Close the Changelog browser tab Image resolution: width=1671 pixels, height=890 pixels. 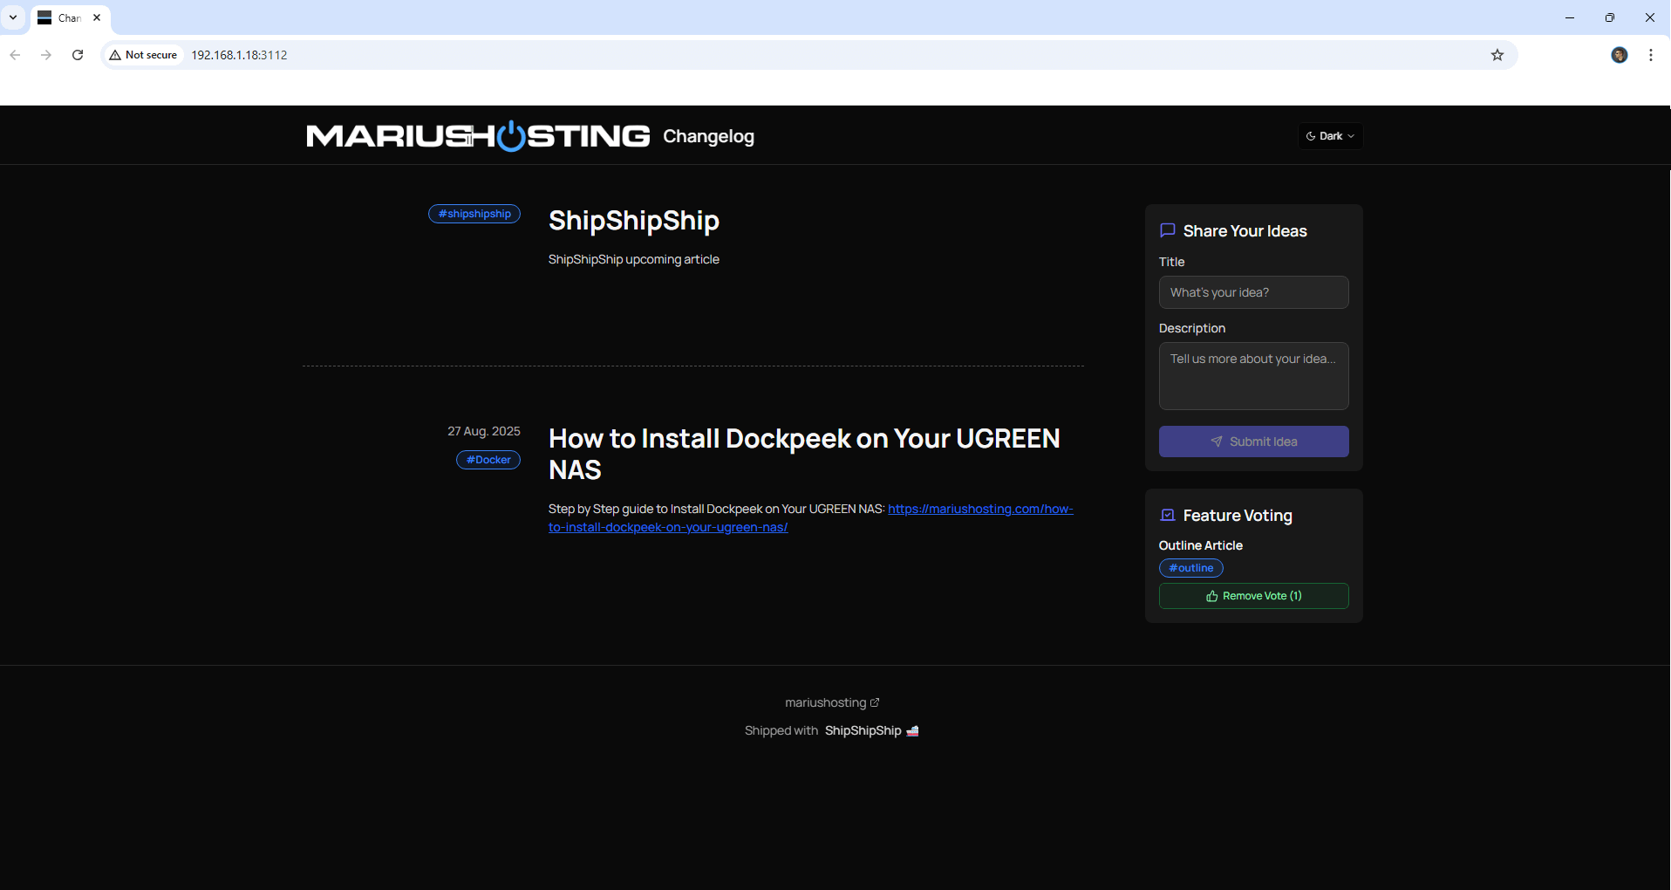(97, 17)
